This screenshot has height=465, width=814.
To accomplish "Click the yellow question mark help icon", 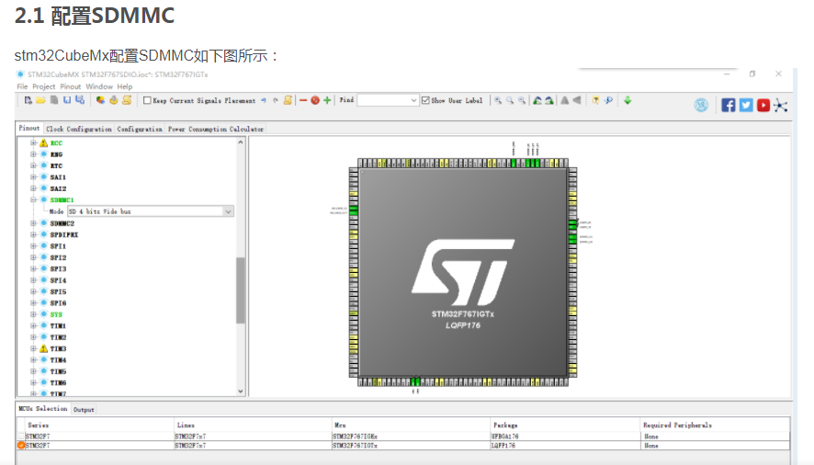I will pos(595,100).
